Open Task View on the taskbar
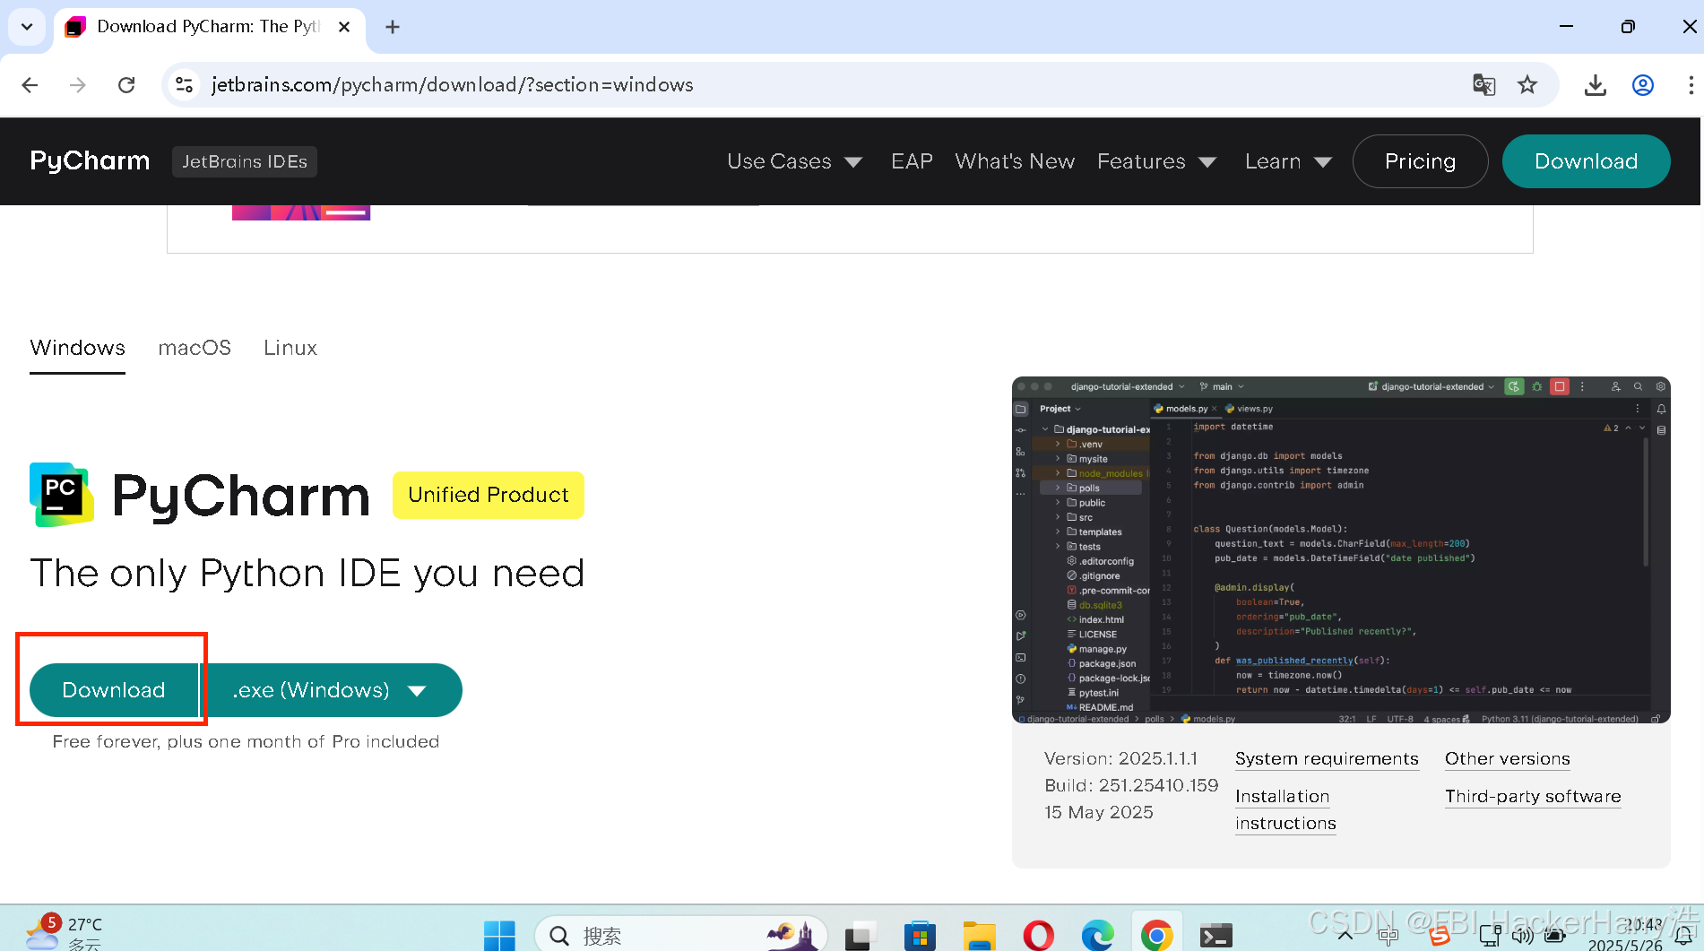The width and height of the screenshot is (1704, 951). (x=859, y=936)
